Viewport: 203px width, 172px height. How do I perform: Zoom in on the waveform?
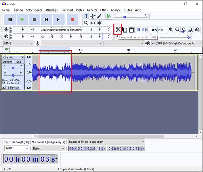pyautogui.click(x=171, y=30)
